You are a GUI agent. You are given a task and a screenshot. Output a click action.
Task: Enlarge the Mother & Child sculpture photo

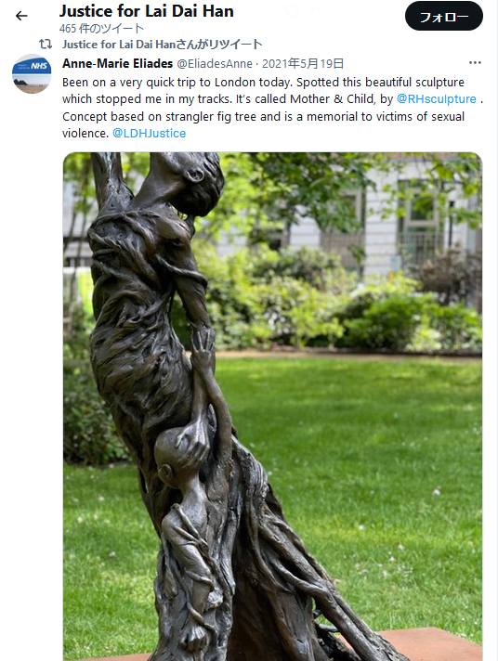pyautogui.click(x=272, y=407)
